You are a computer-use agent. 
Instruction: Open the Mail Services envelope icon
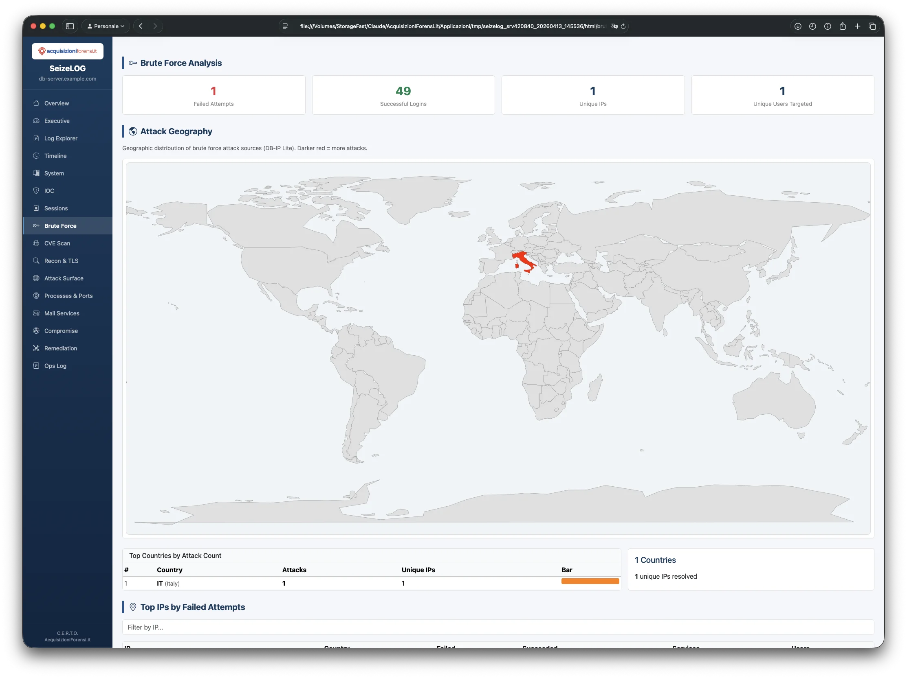pos(36,313)
